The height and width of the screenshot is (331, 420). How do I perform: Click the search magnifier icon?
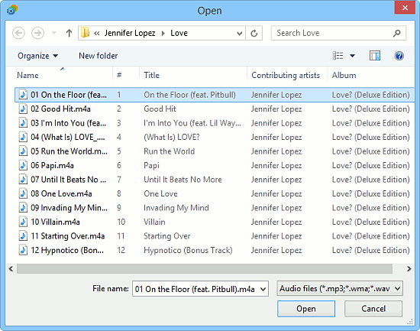tap(396, 33)
